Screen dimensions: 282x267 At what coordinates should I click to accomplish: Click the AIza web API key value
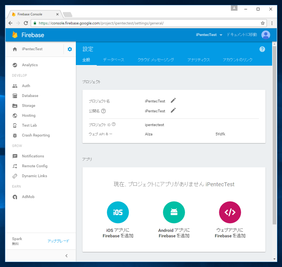[x=148, y=134]
